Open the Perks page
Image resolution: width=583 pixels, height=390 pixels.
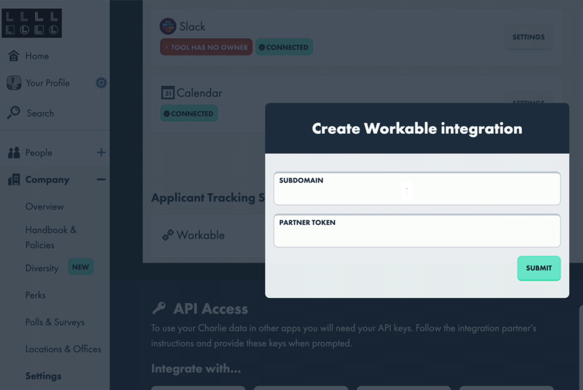click(x=36, y=295)
